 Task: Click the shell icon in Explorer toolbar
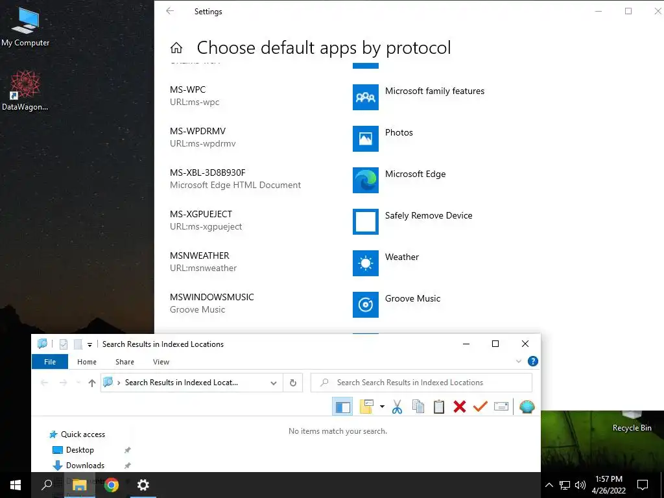527,407
